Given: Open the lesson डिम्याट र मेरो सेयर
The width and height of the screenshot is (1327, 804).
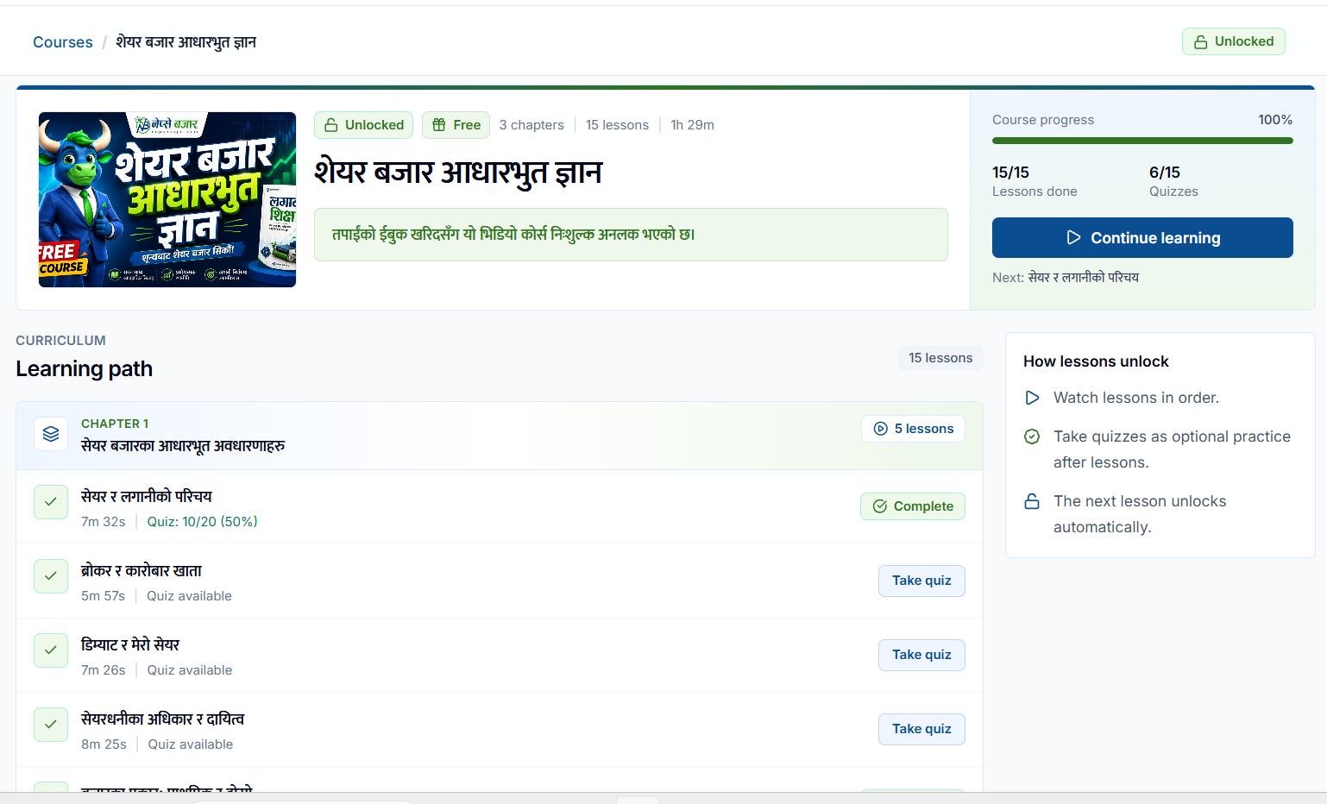Looking at the screenshot, I should pos(130,644).
